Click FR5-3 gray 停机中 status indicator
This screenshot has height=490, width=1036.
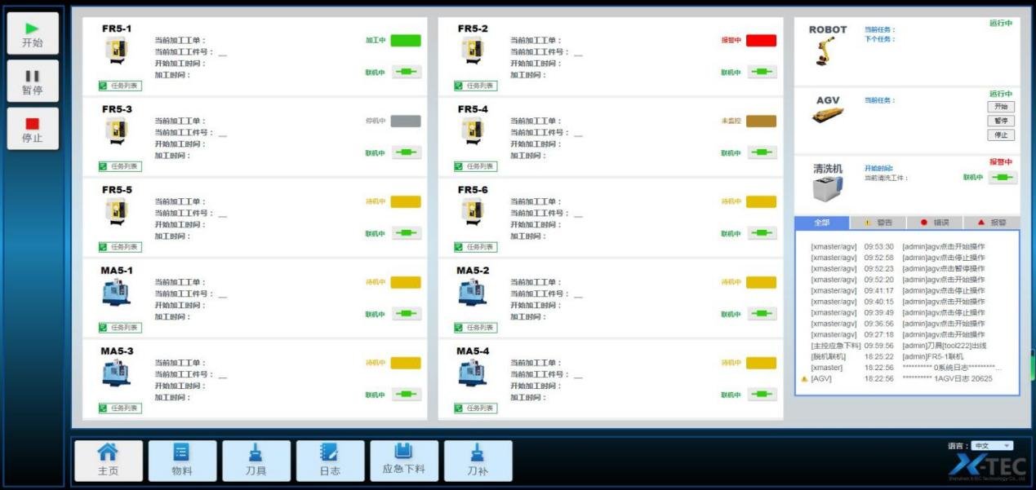(x=406, y=121)
